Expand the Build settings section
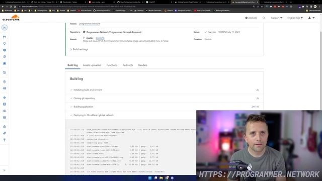Screen dimensions: 322x181 [x=79, y=49]
